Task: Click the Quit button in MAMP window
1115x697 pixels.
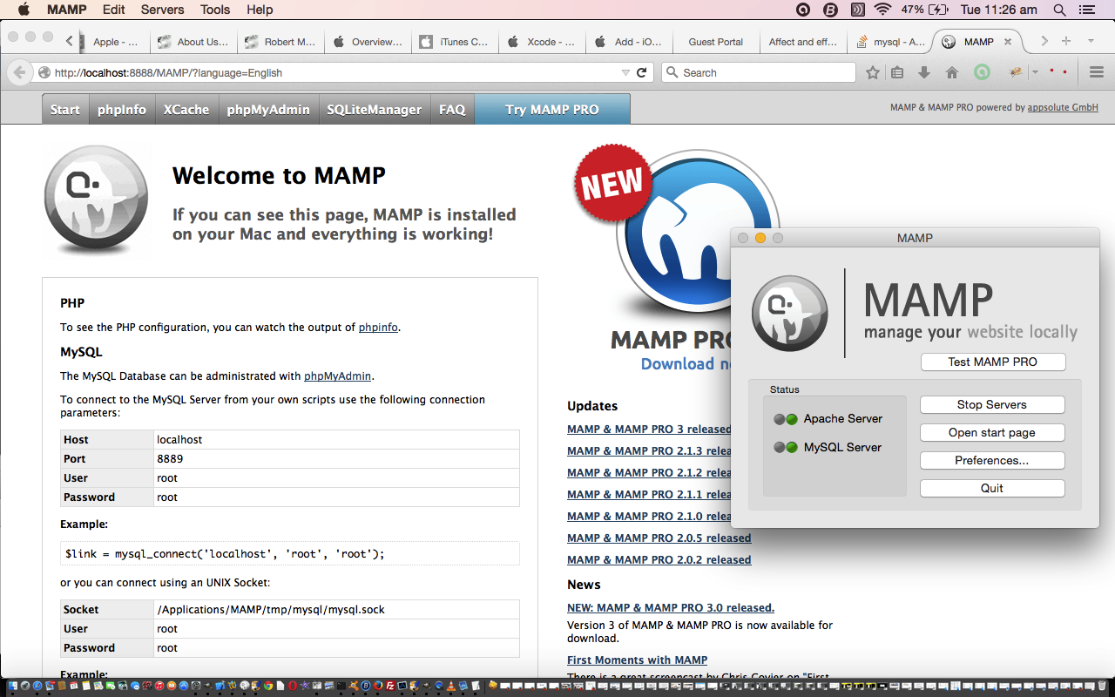Action: point(992,489)
